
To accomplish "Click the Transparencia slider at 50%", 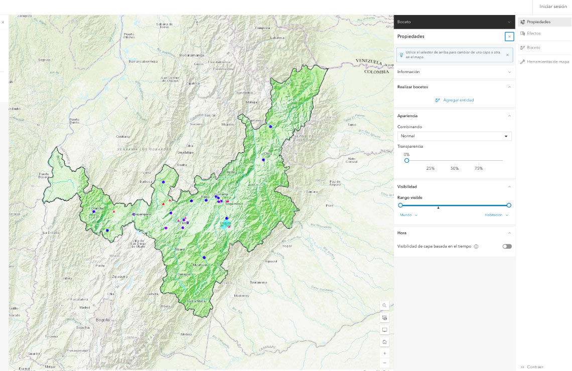I will (x=455, y=160).
